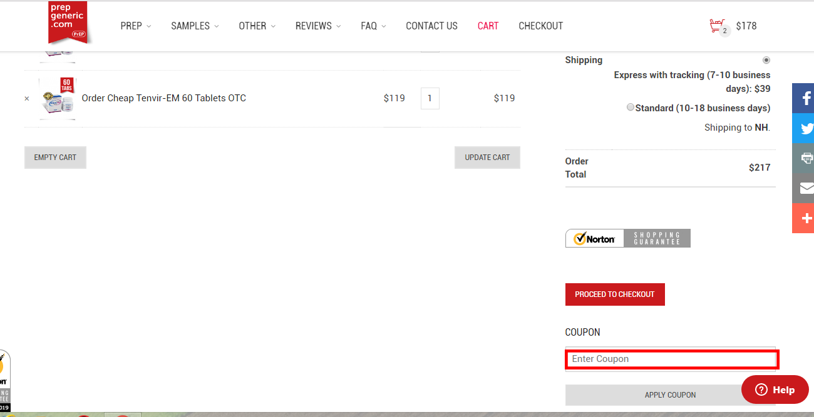The width and height of the screenshot is (814, 417).
Task: Expand the FAQ menu
Action: tap(373, 26)
